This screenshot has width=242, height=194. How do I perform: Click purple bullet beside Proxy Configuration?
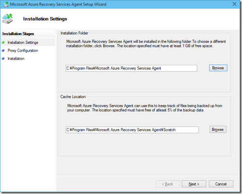[3, 50]
